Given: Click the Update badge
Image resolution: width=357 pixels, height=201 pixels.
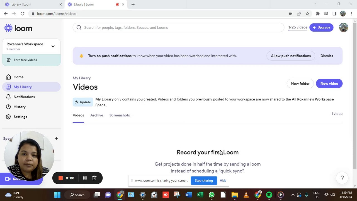Looking at the screenshot, I should point(83,102).
